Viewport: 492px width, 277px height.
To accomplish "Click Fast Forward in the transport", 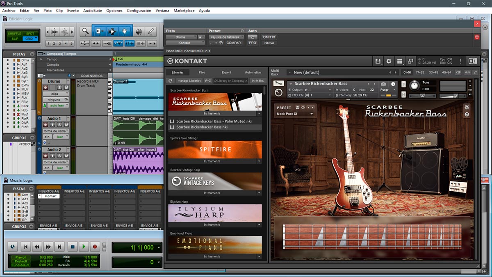I will click(48, 247).
